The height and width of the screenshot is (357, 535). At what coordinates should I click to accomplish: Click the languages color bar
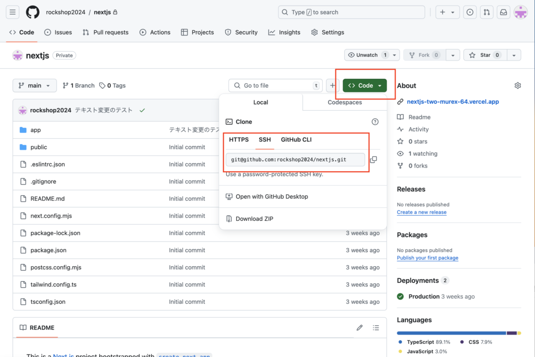pos(459,333)
